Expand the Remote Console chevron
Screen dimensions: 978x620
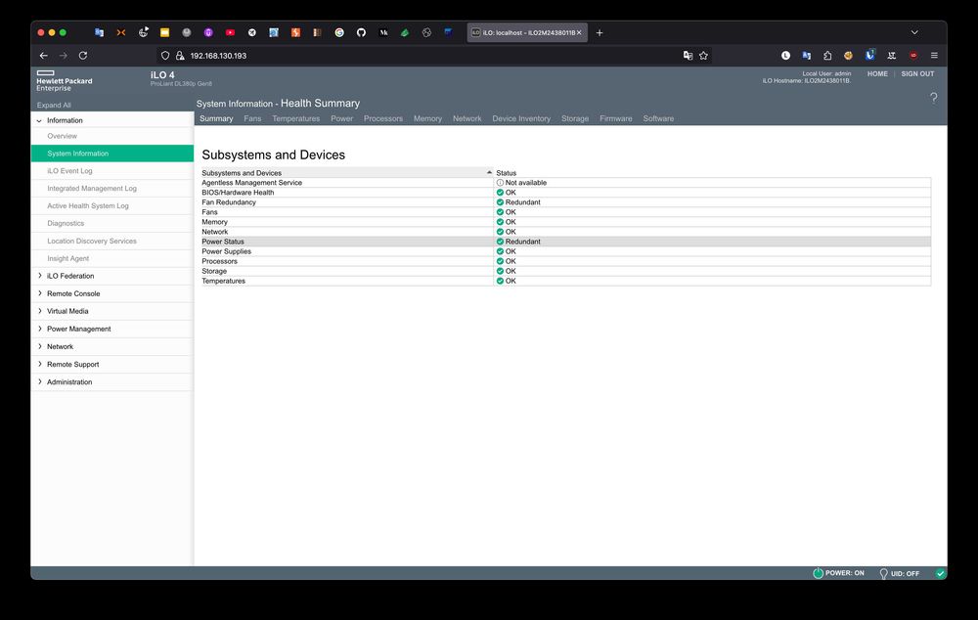(x=40, y=293)
